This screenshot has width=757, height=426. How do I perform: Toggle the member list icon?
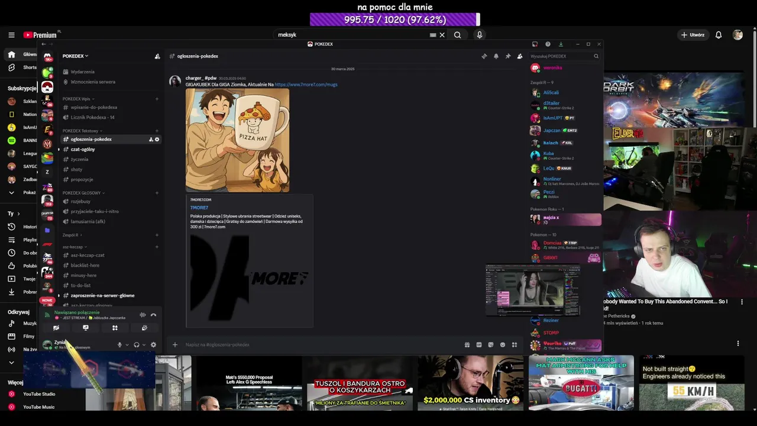[519, 56]
